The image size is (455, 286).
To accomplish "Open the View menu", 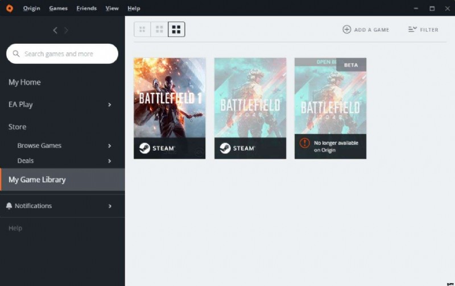I will pyautogui.click(x=112, y=8).
